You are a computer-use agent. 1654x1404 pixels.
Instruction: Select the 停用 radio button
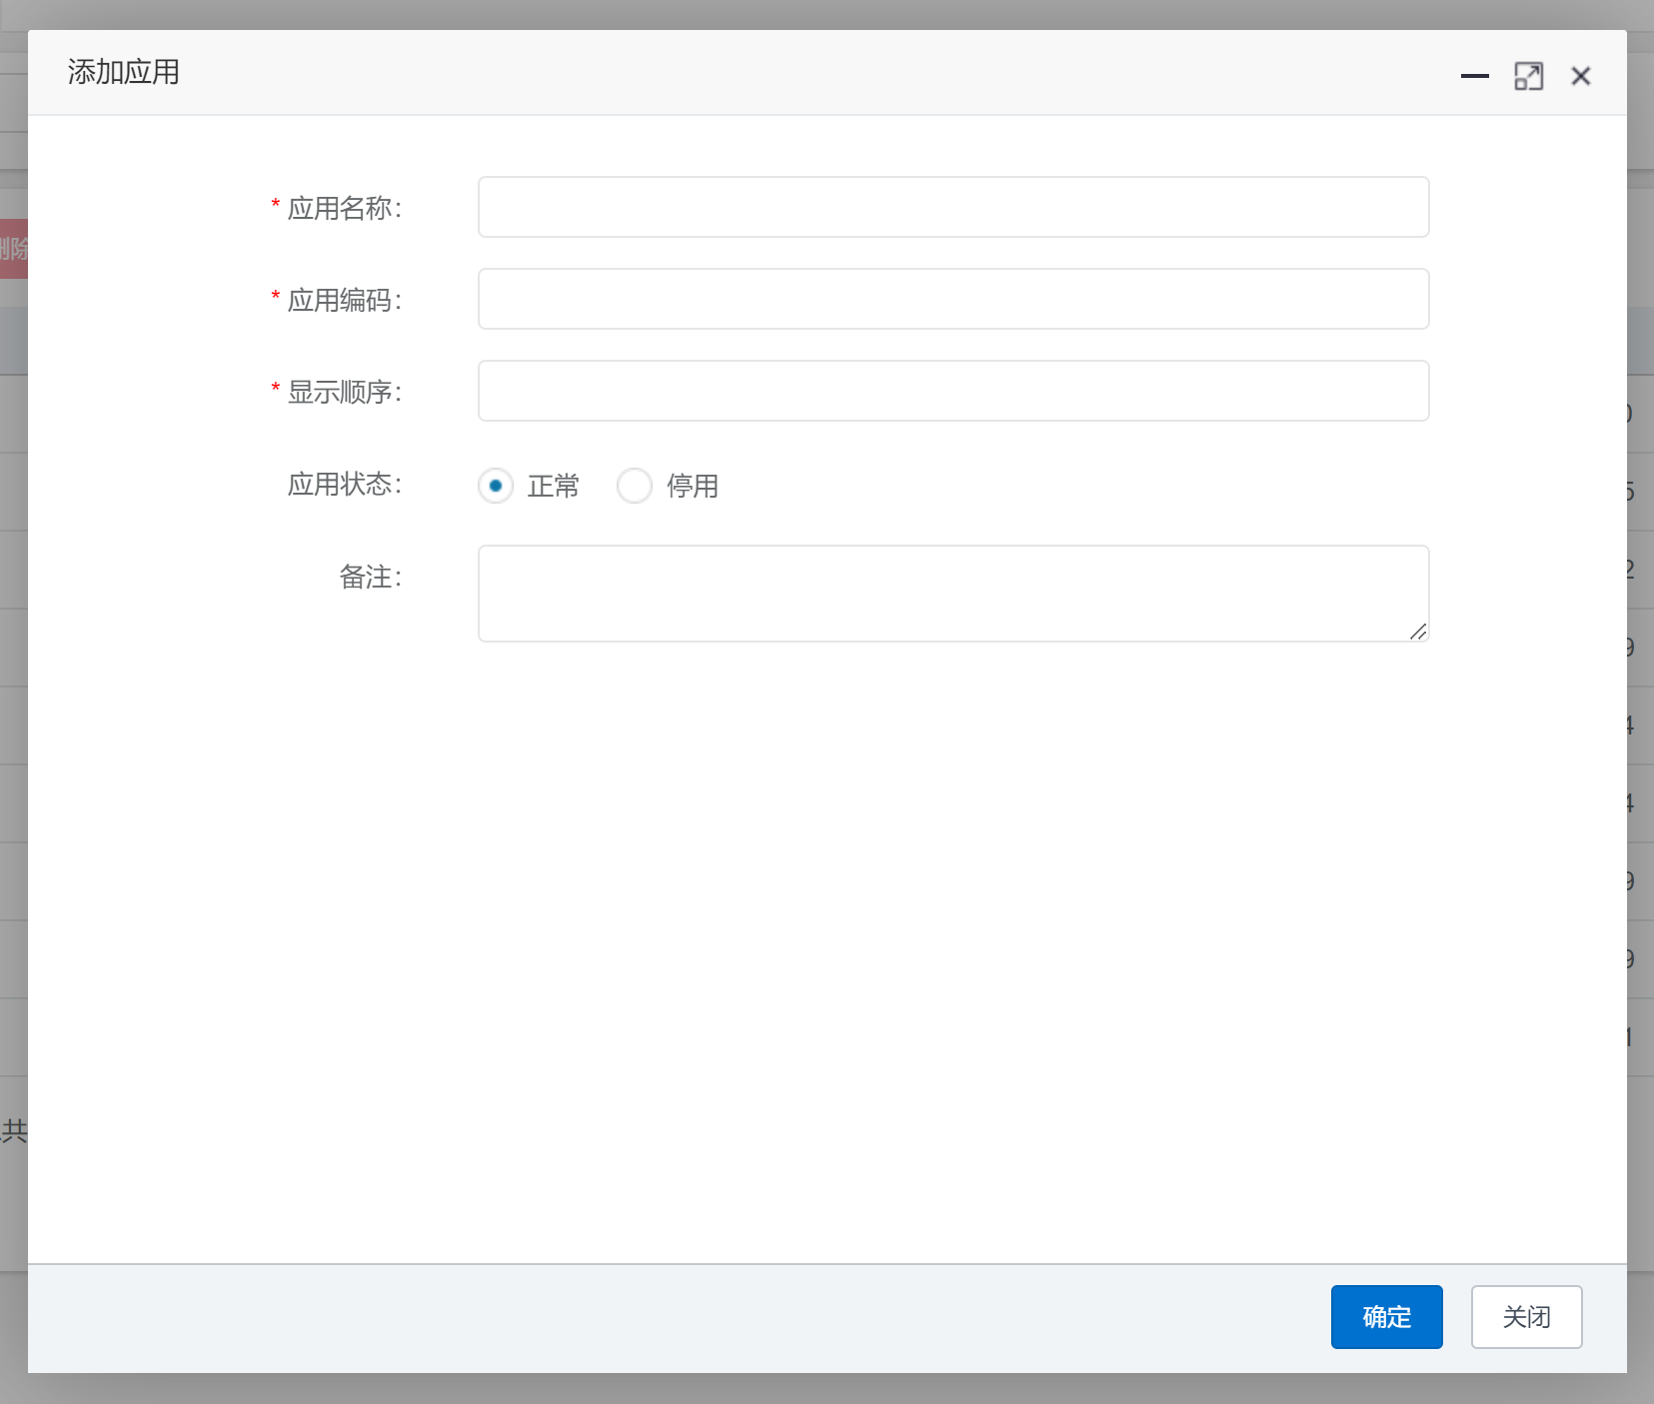point(635,486)
